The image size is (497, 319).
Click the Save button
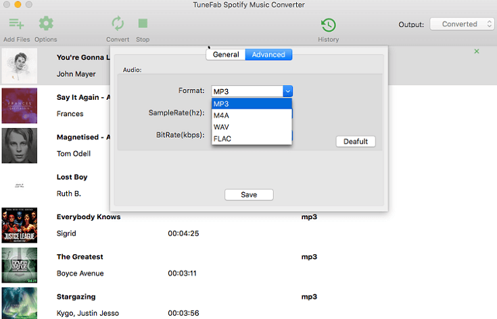(249, 195)
